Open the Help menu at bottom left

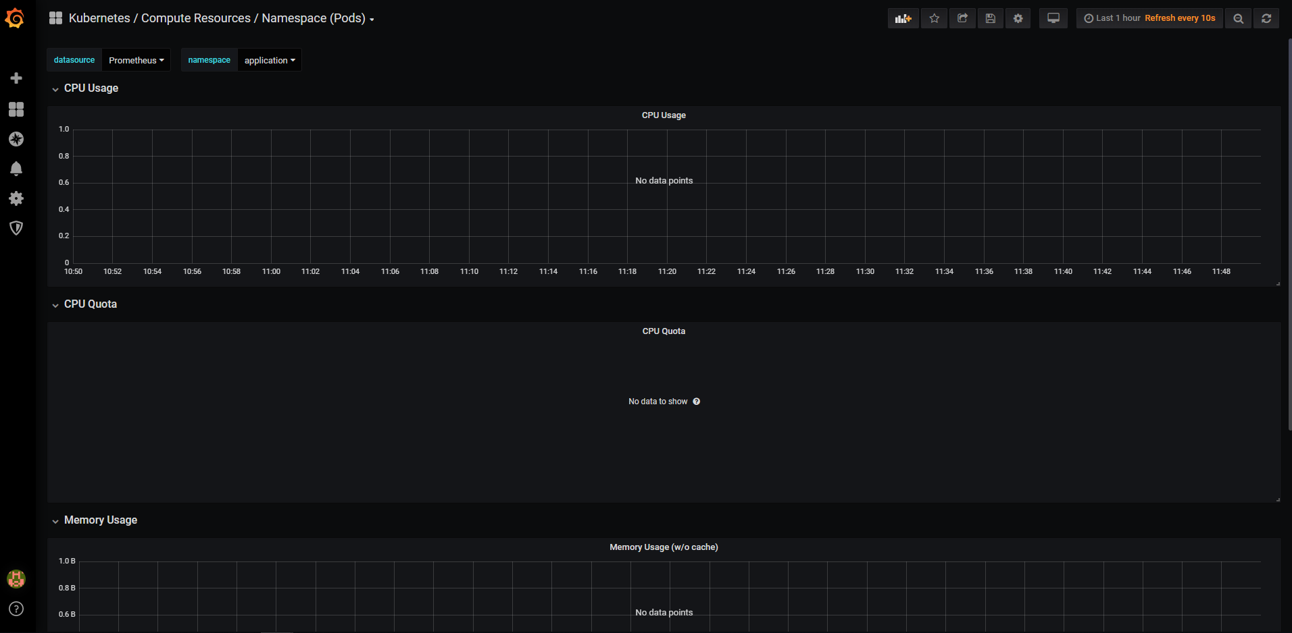click(x=16, y=609)
